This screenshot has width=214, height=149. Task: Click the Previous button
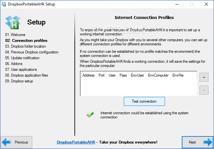[16, 142]
